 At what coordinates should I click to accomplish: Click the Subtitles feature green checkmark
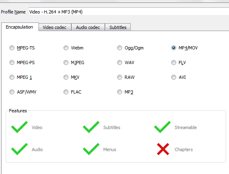[91, 127]
